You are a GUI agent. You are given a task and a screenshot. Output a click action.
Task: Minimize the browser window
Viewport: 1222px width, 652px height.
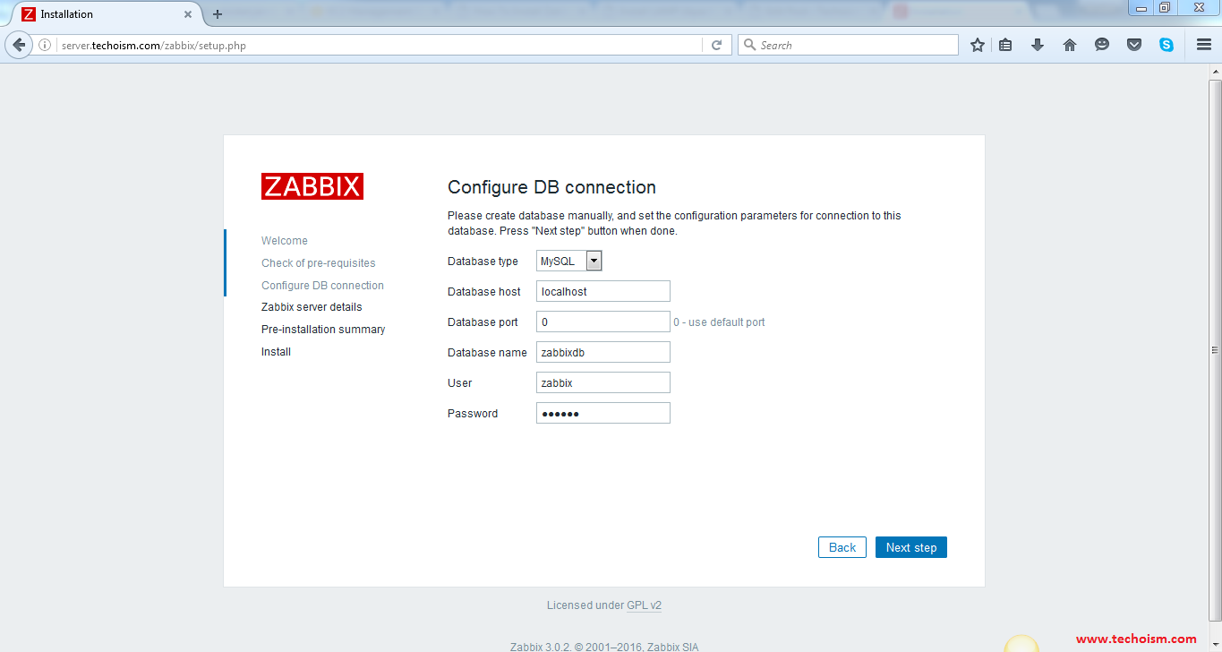1140,7
